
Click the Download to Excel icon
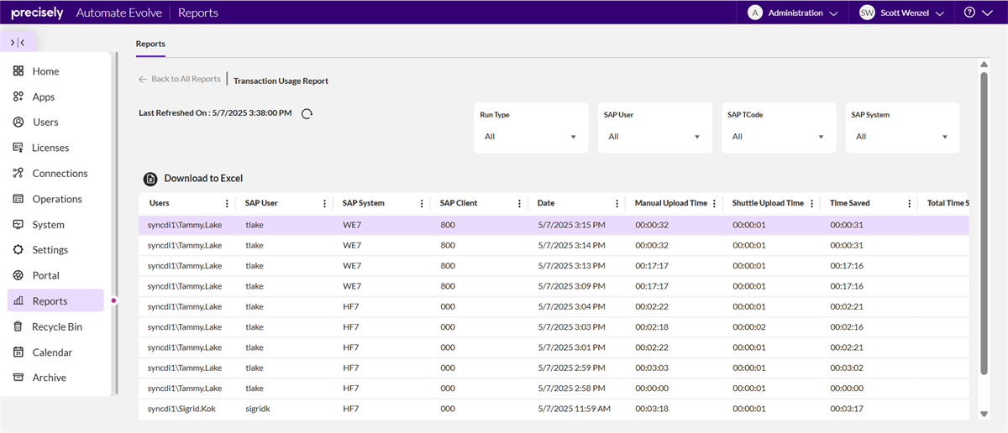(x=150, y=179)
